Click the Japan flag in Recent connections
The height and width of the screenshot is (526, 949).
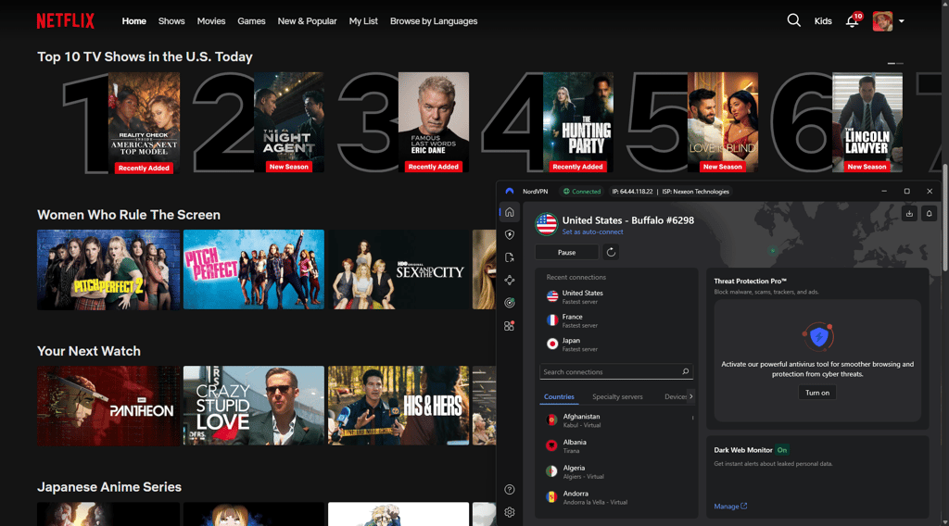click(x=552, y=344)
